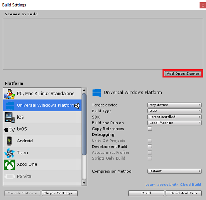Toggle the Scripts Only Build checkbox
The image size is (206, 200).
click(150, 158)
